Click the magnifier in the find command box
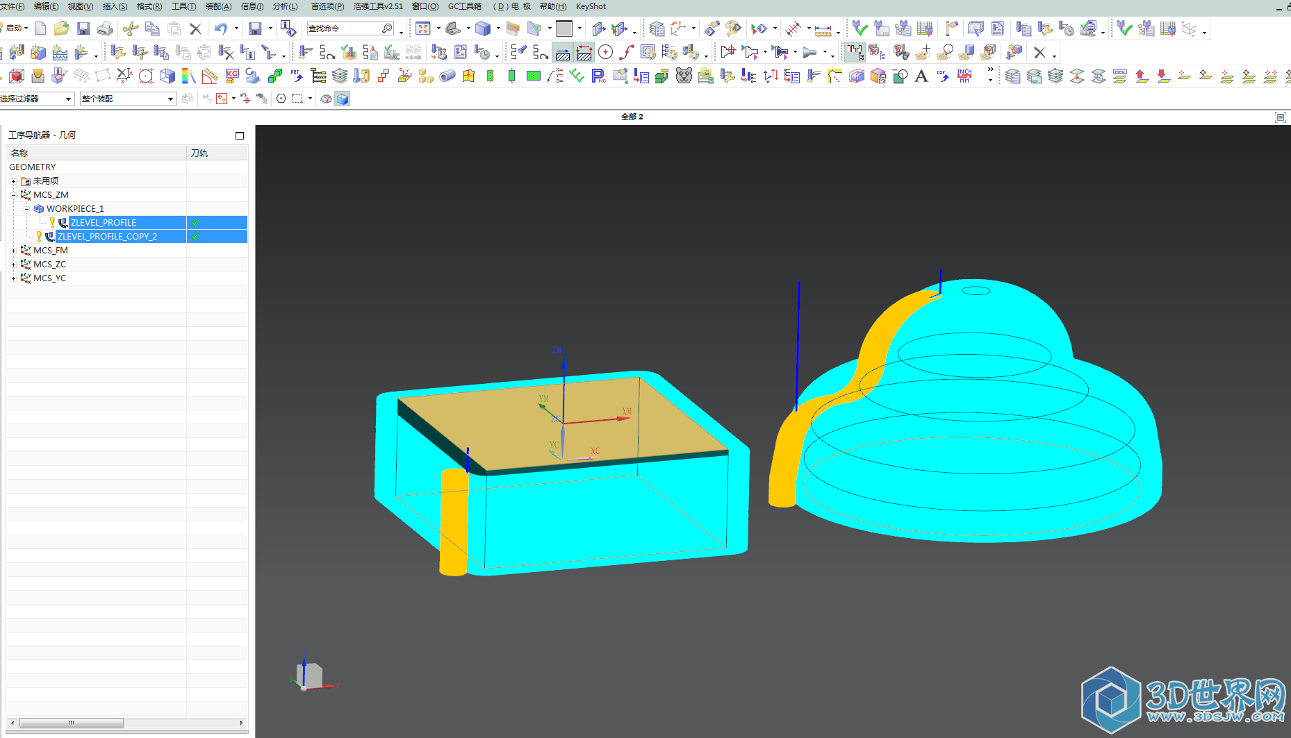The height and width of the screenshot is (738, 1291). point(387,28)
